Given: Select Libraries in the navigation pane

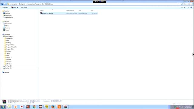Looking at the screenshot, I should [x=7, y=21].
